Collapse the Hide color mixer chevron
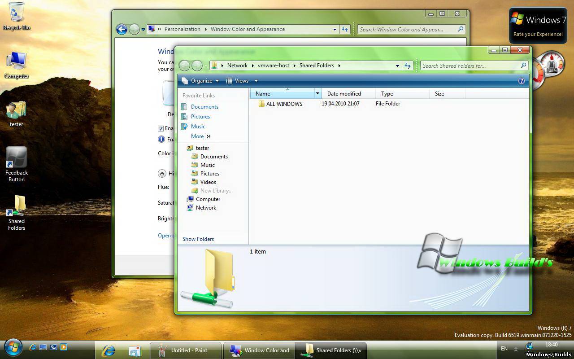 click(x=162, y=173)
